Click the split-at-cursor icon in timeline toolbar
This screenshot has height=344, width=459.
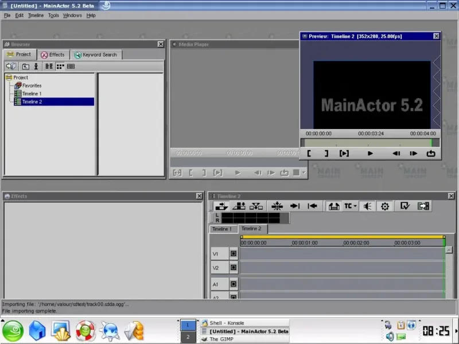point(277,206)
